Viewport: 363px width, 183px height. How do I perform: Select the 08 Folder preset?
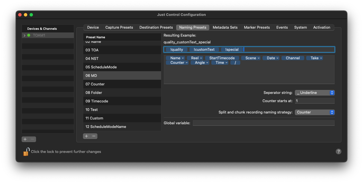(x=122, y=92)
